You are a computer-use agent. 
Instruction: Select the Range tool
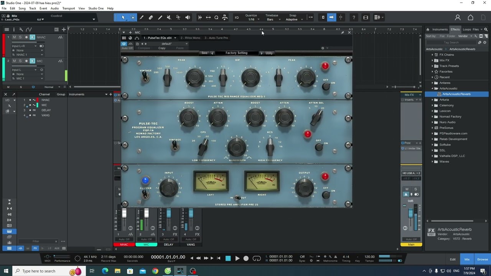tap(133, 17)
